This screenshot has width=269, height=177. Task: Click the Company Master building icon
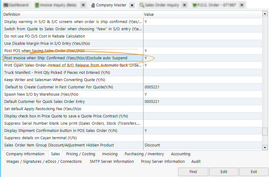tap(93, 5)
